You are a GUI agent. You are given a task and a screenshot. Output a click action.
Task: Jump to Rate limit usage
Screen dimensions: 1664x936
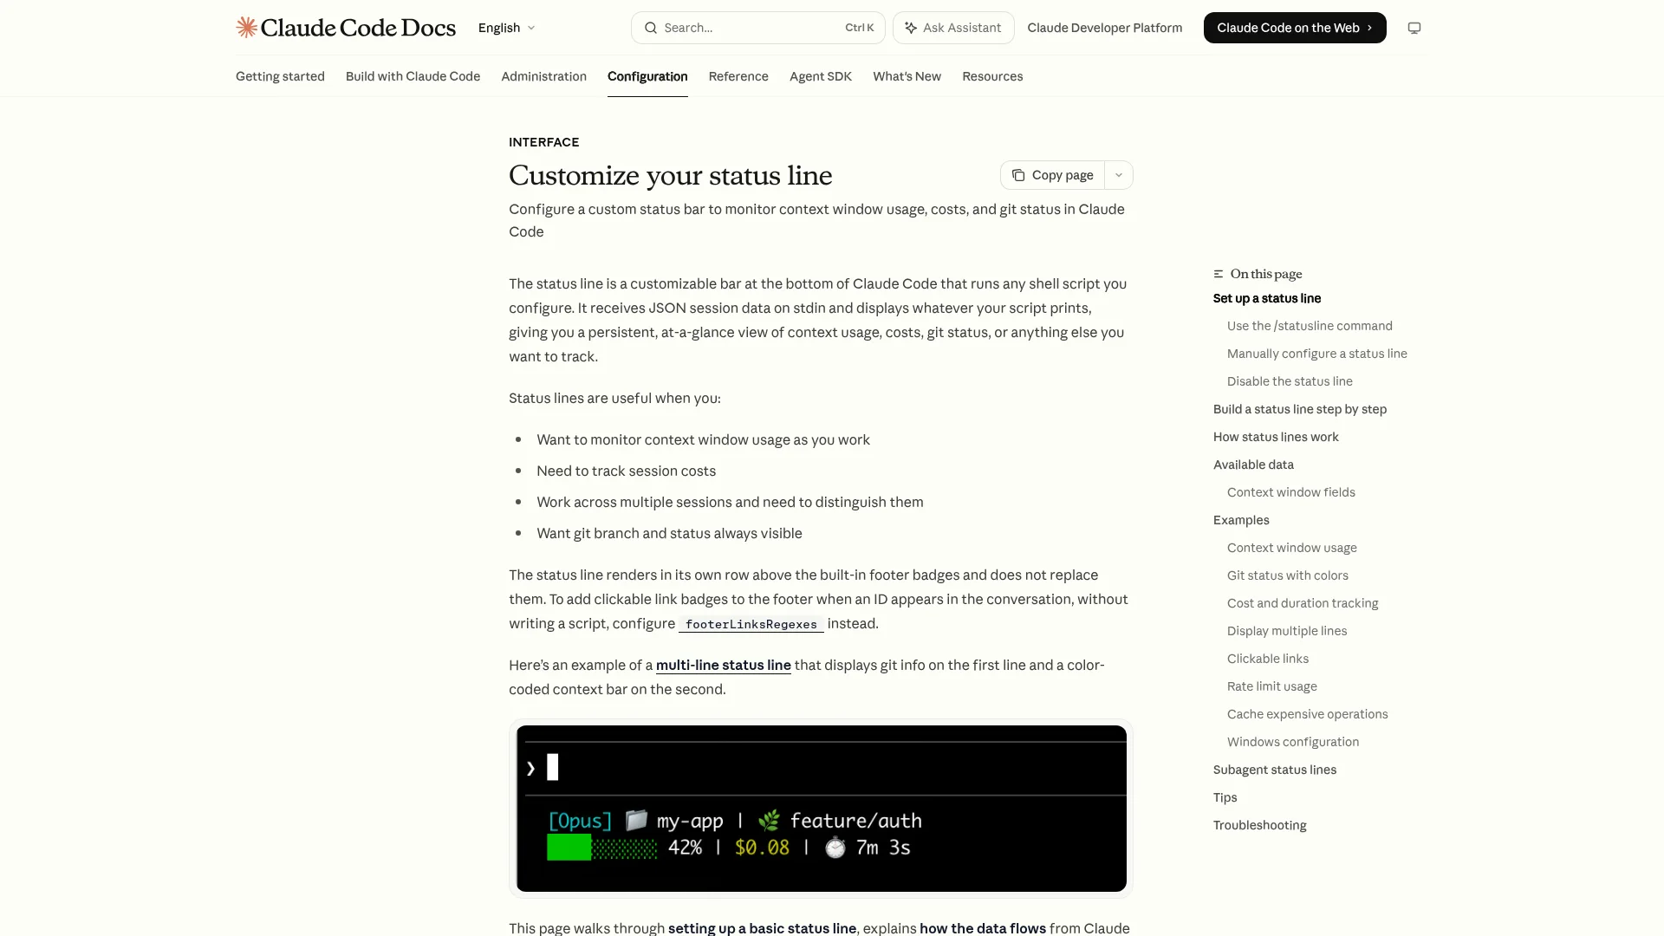[x=1271, y=686]
